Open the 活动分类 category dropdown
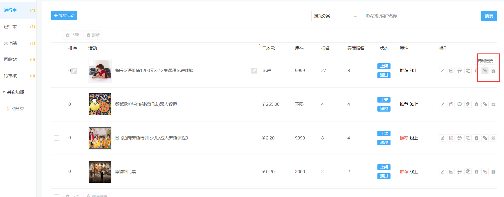 pyautogui.click(x=336, y=16)
